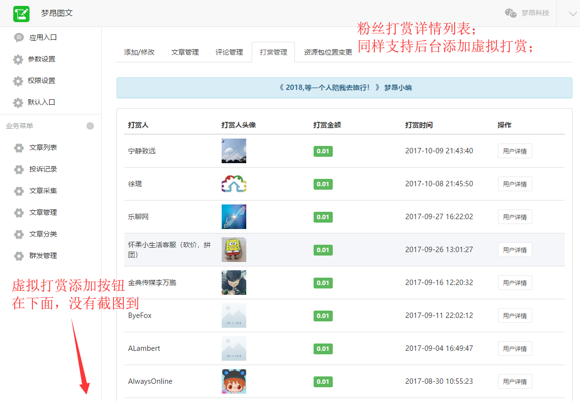Image resolution: width=580 pixels, height=401 pixels.
Task: Click 金典传媒李万鹏's photo avatar
Action: [234, 283]
